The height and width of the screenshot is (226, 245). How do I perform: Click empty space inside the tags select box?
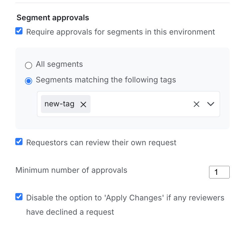tap(140, 104)
